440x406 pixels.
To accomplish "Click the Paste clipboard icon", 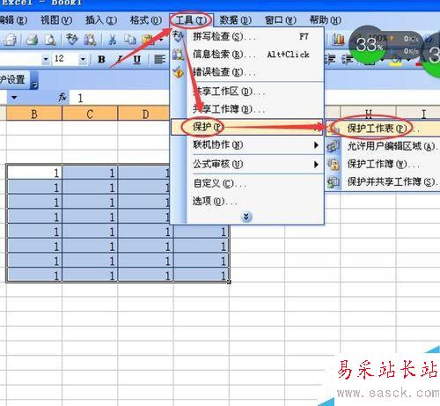I will click(x=148, y=40).
